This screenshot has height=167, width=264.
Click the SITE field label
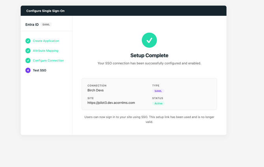coord(90,98)
